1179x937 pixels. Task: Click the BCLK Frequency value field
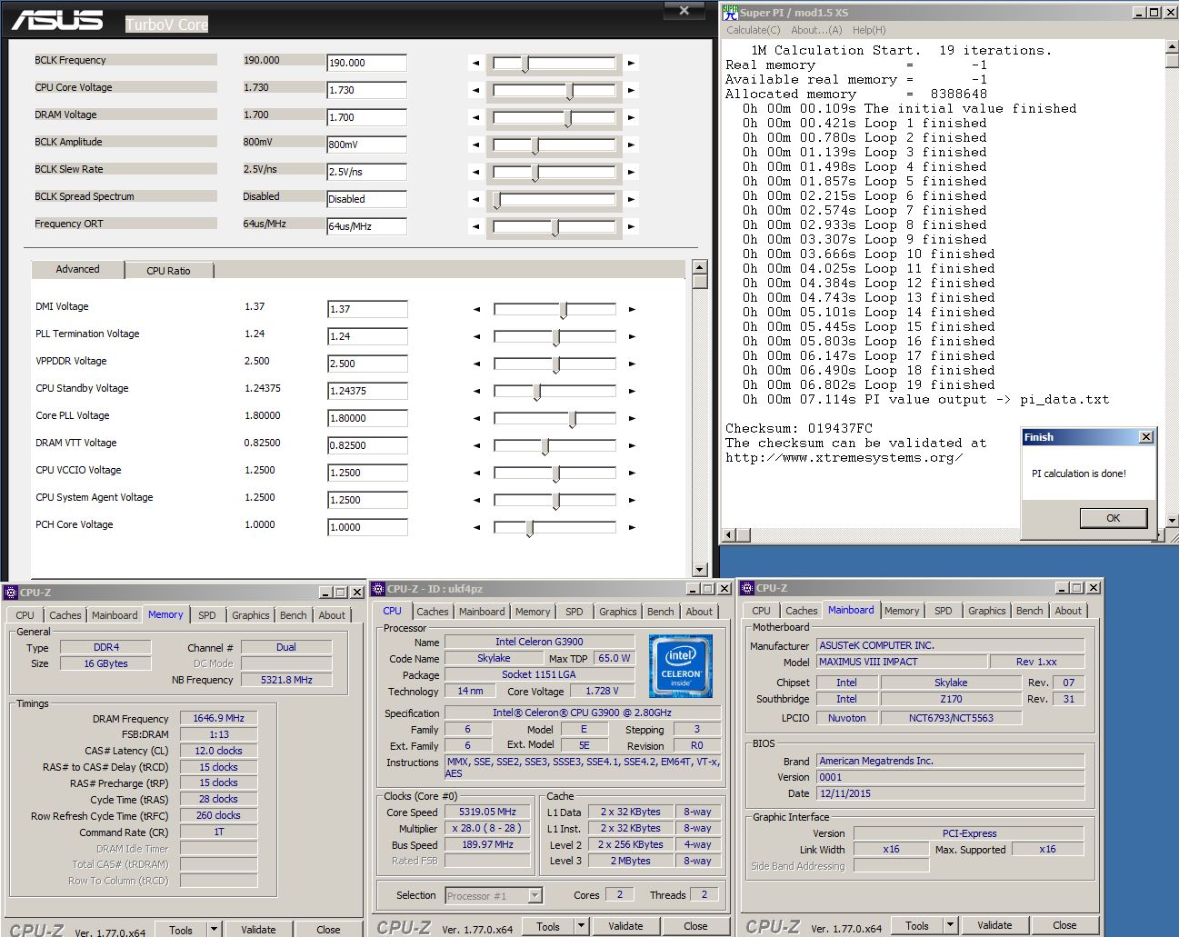click(366, 63)
